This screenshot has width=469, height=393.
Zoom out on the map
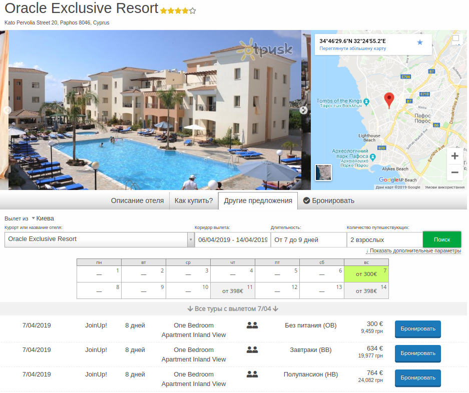[454, 172]
